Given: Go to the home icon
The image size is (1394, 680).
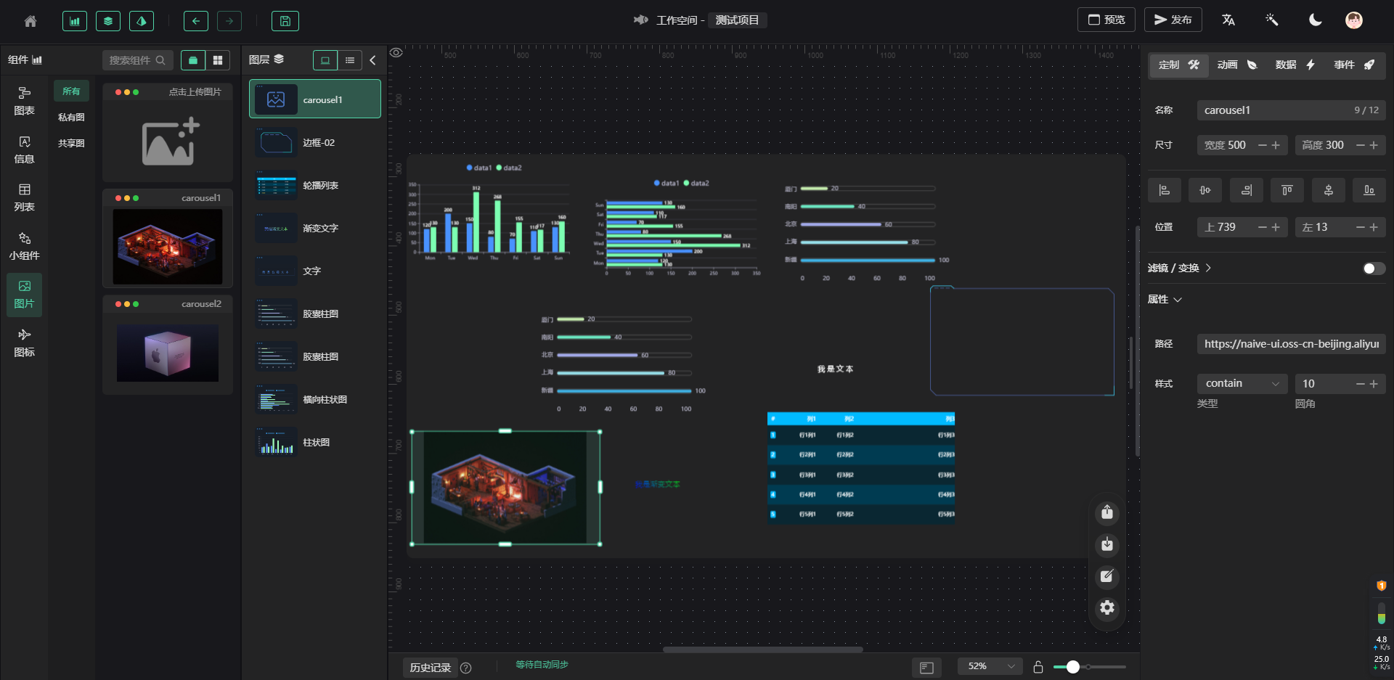Looking at the screenshot, I should pos(30,21).
